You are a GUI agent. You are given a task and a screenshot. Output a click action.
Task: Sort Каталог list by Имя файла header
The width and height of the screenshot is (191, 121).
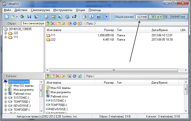click(x=70, y=83)
